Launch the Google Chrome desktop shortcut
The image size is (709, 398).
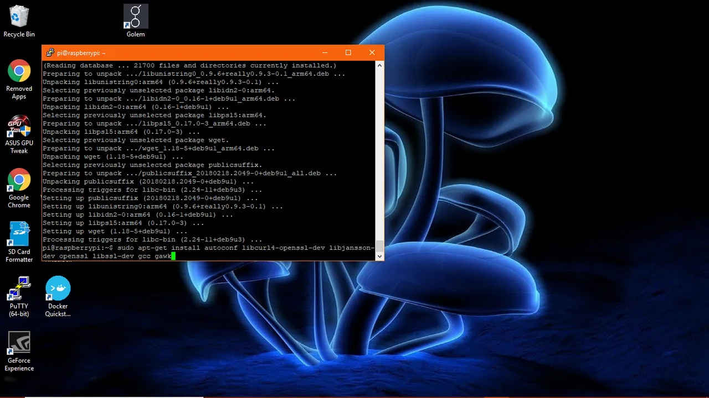[19, 188]
